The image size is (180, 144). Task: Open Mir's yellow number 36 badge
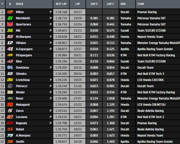click(x=10, y=31)
